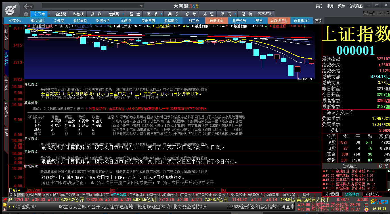Click the small green marker icon at chart corner
This screenshot has width=390, height=214.
10,26
